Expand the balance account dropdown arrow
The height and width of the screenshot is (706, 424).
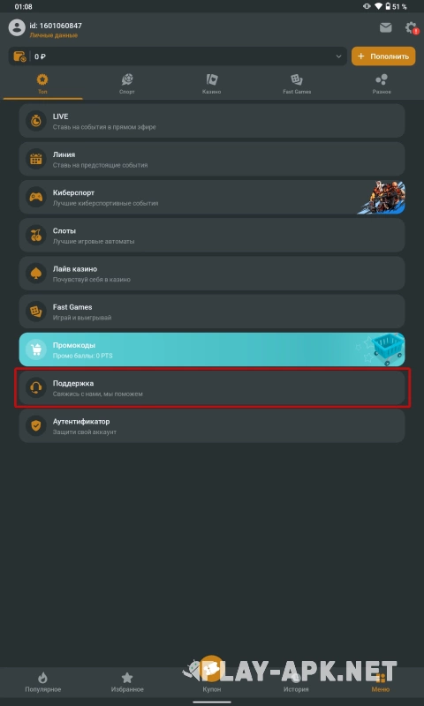pyautogui.click(x=339, y=56)
